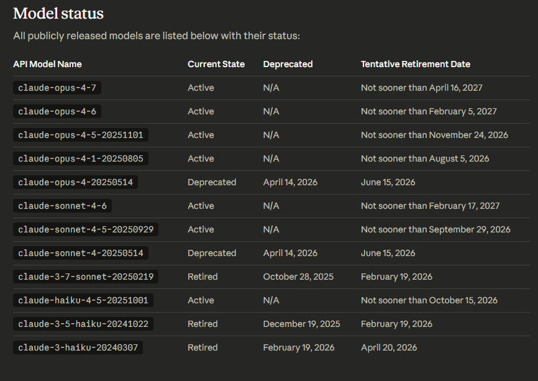Click 'Active' state of claude-opus-4-7
The width and height of the screenshot is (538, 381).
pyautogui.click(x=201, y=88)
